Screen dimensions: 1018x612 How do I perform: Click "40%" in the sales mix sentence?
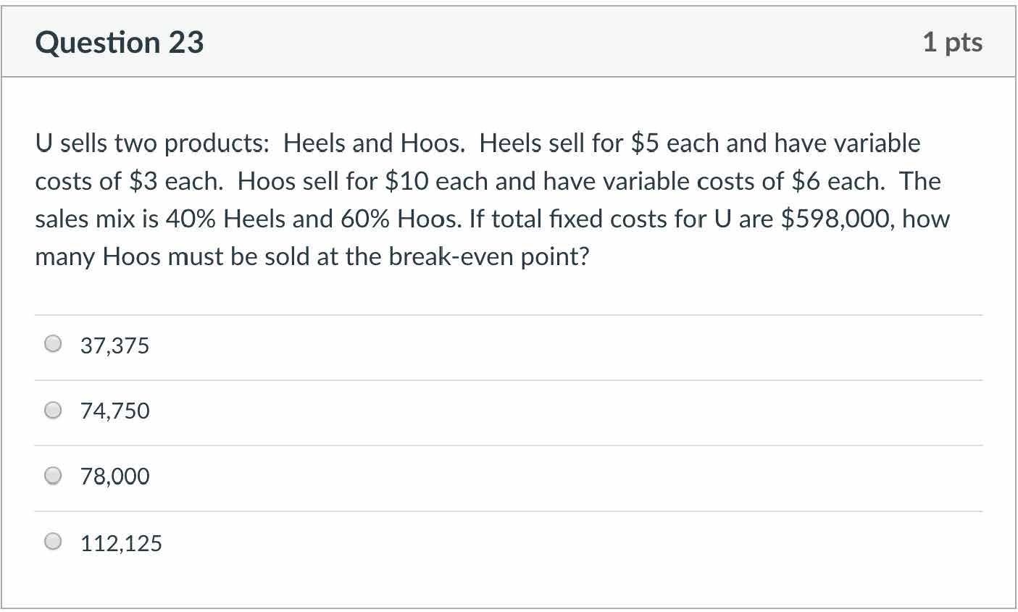[x=191, y=219]
